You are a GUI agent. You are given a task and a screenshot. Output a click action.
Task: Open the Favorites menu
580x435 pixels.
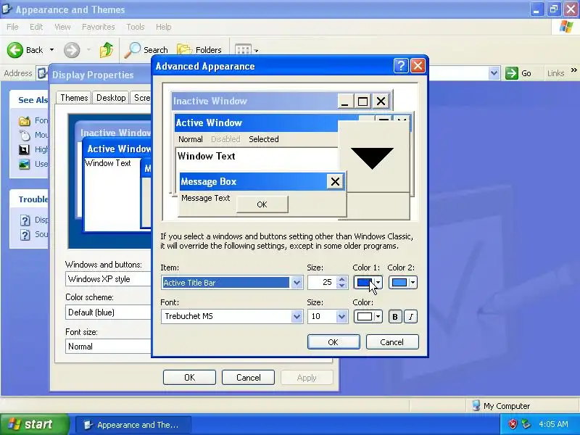[99, 27]
